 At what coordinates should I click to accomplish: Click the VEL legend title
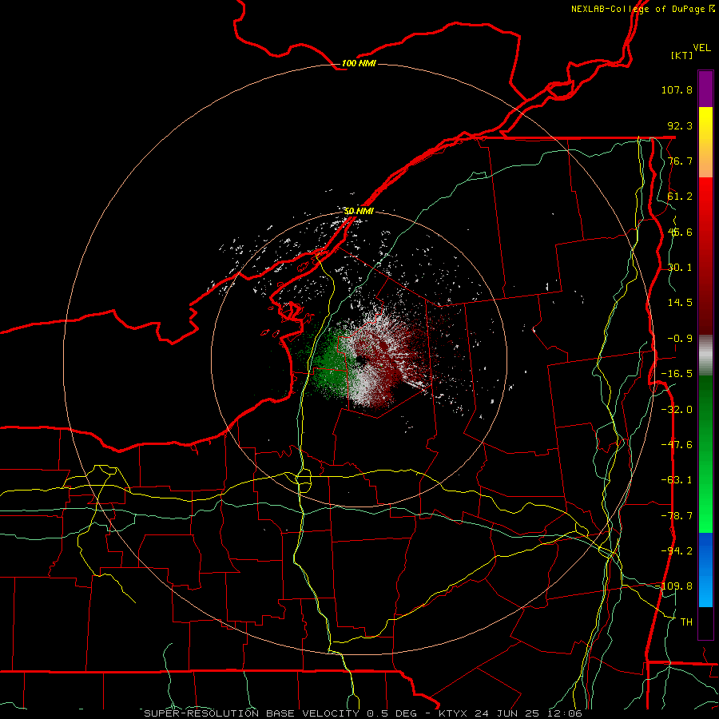701,48
